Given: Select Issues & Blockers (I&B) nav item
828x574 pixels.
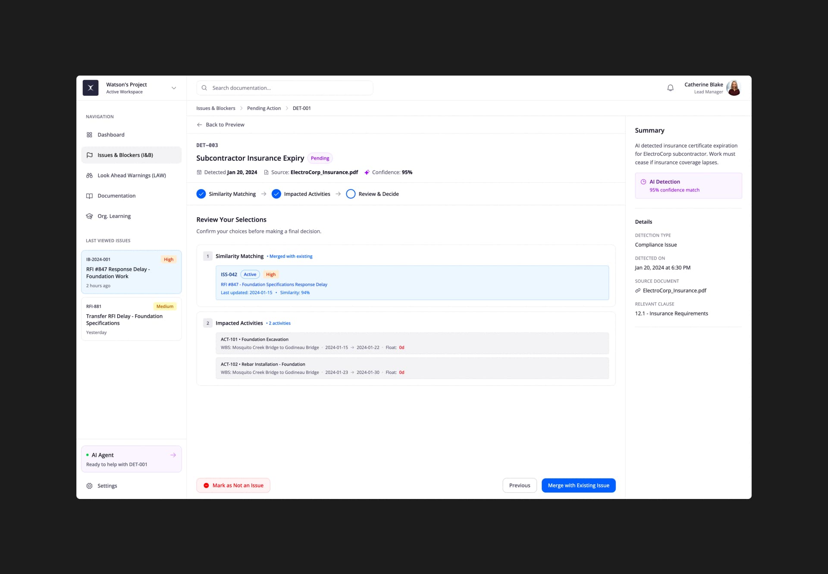Looking at the screenshot, I should click(131, 155).
